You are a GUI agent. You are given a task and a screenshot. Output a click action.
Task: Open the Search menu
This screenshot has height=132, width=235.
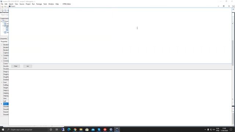coord(11,4)
